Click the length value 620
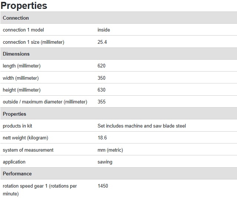Viewport: 237px width, 198px height. tap(101, 66)
